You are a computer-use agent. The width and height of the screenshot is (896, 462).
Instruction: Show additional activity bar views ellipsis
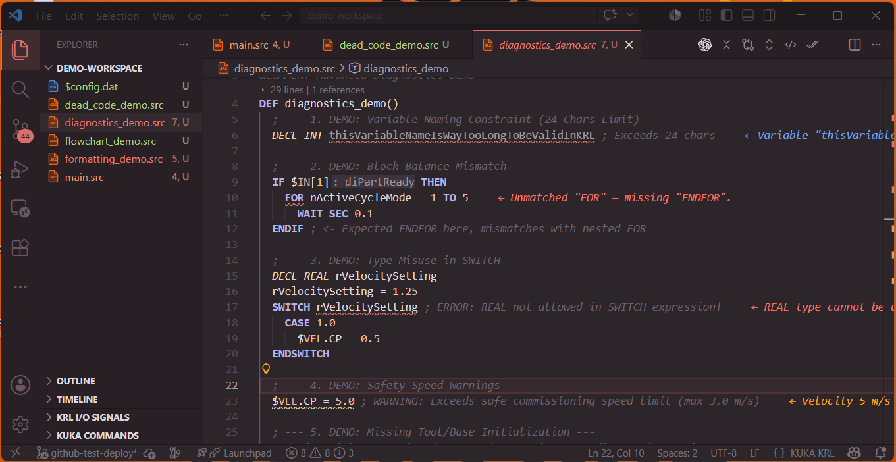click(x=20, y=287)
